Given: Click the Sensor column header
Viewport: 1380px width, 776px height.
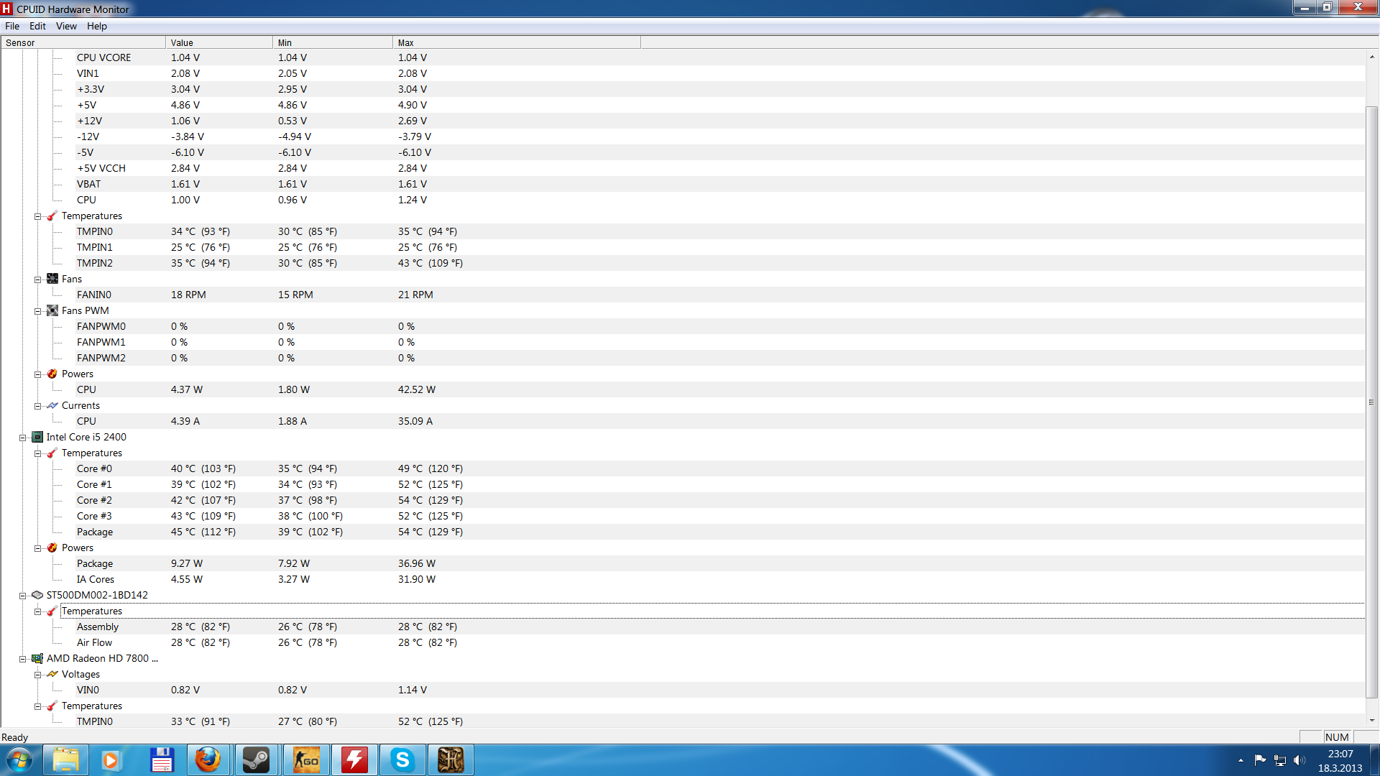Looking at the screenshot, I should tap(83, 42).
